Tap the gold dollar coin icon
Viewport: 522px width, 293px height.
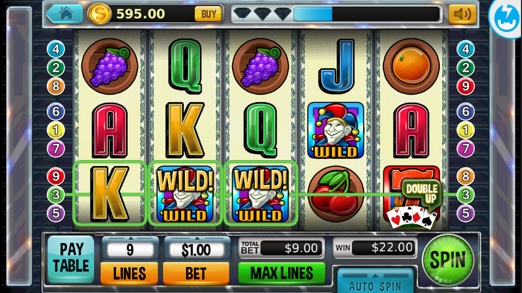(99, 14)
